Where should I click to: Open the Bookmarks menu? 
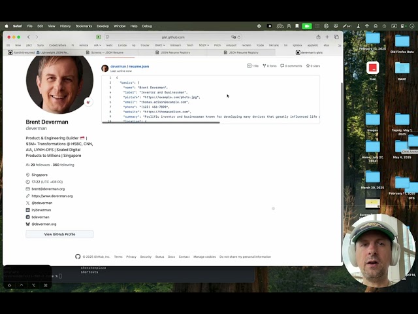pyautogui.click(x=84, y=26)
